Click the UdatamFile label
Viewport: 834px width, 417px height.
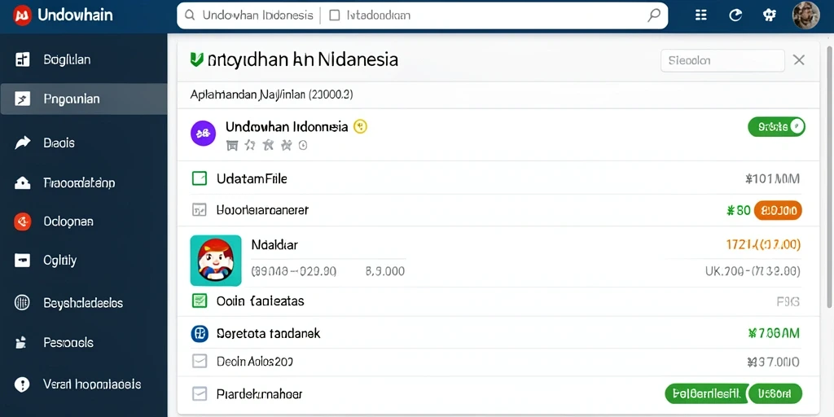[x=252, y=178]
